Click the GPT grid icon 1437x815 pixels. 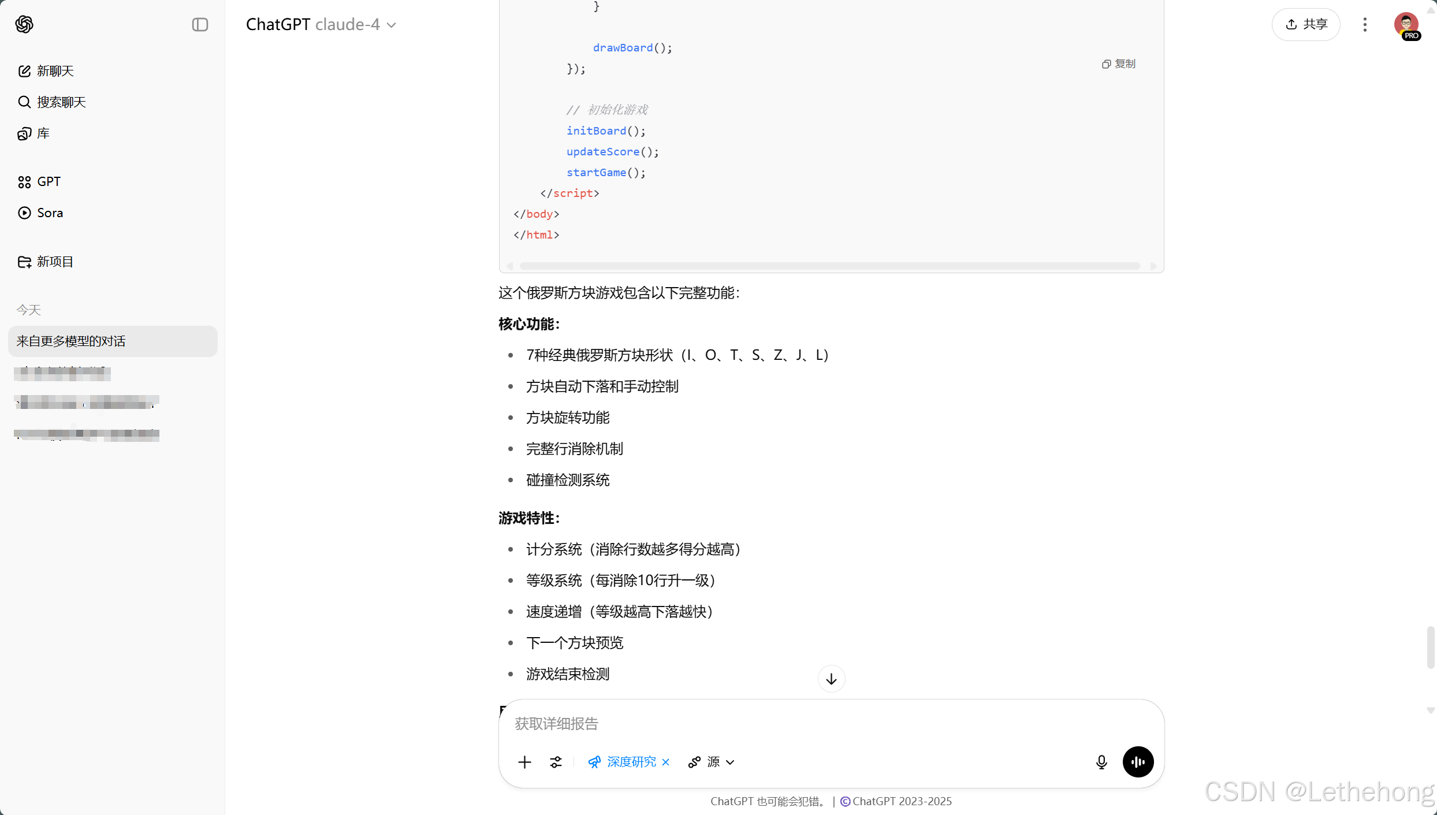click(24, 182)
